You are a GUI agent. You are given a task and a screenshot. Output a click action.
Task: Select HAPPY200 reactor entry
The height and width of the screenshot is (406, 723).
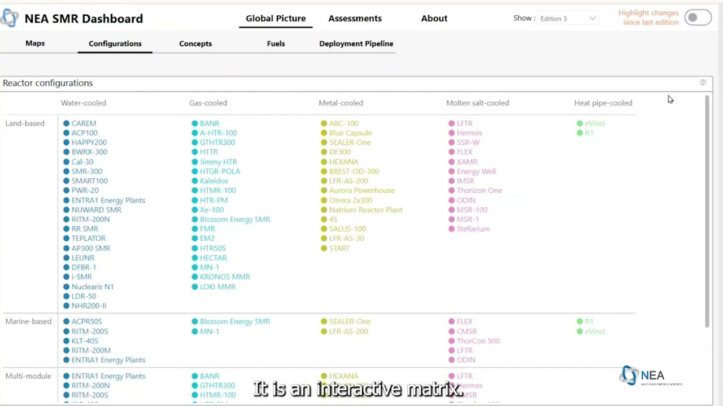(89, 142)
